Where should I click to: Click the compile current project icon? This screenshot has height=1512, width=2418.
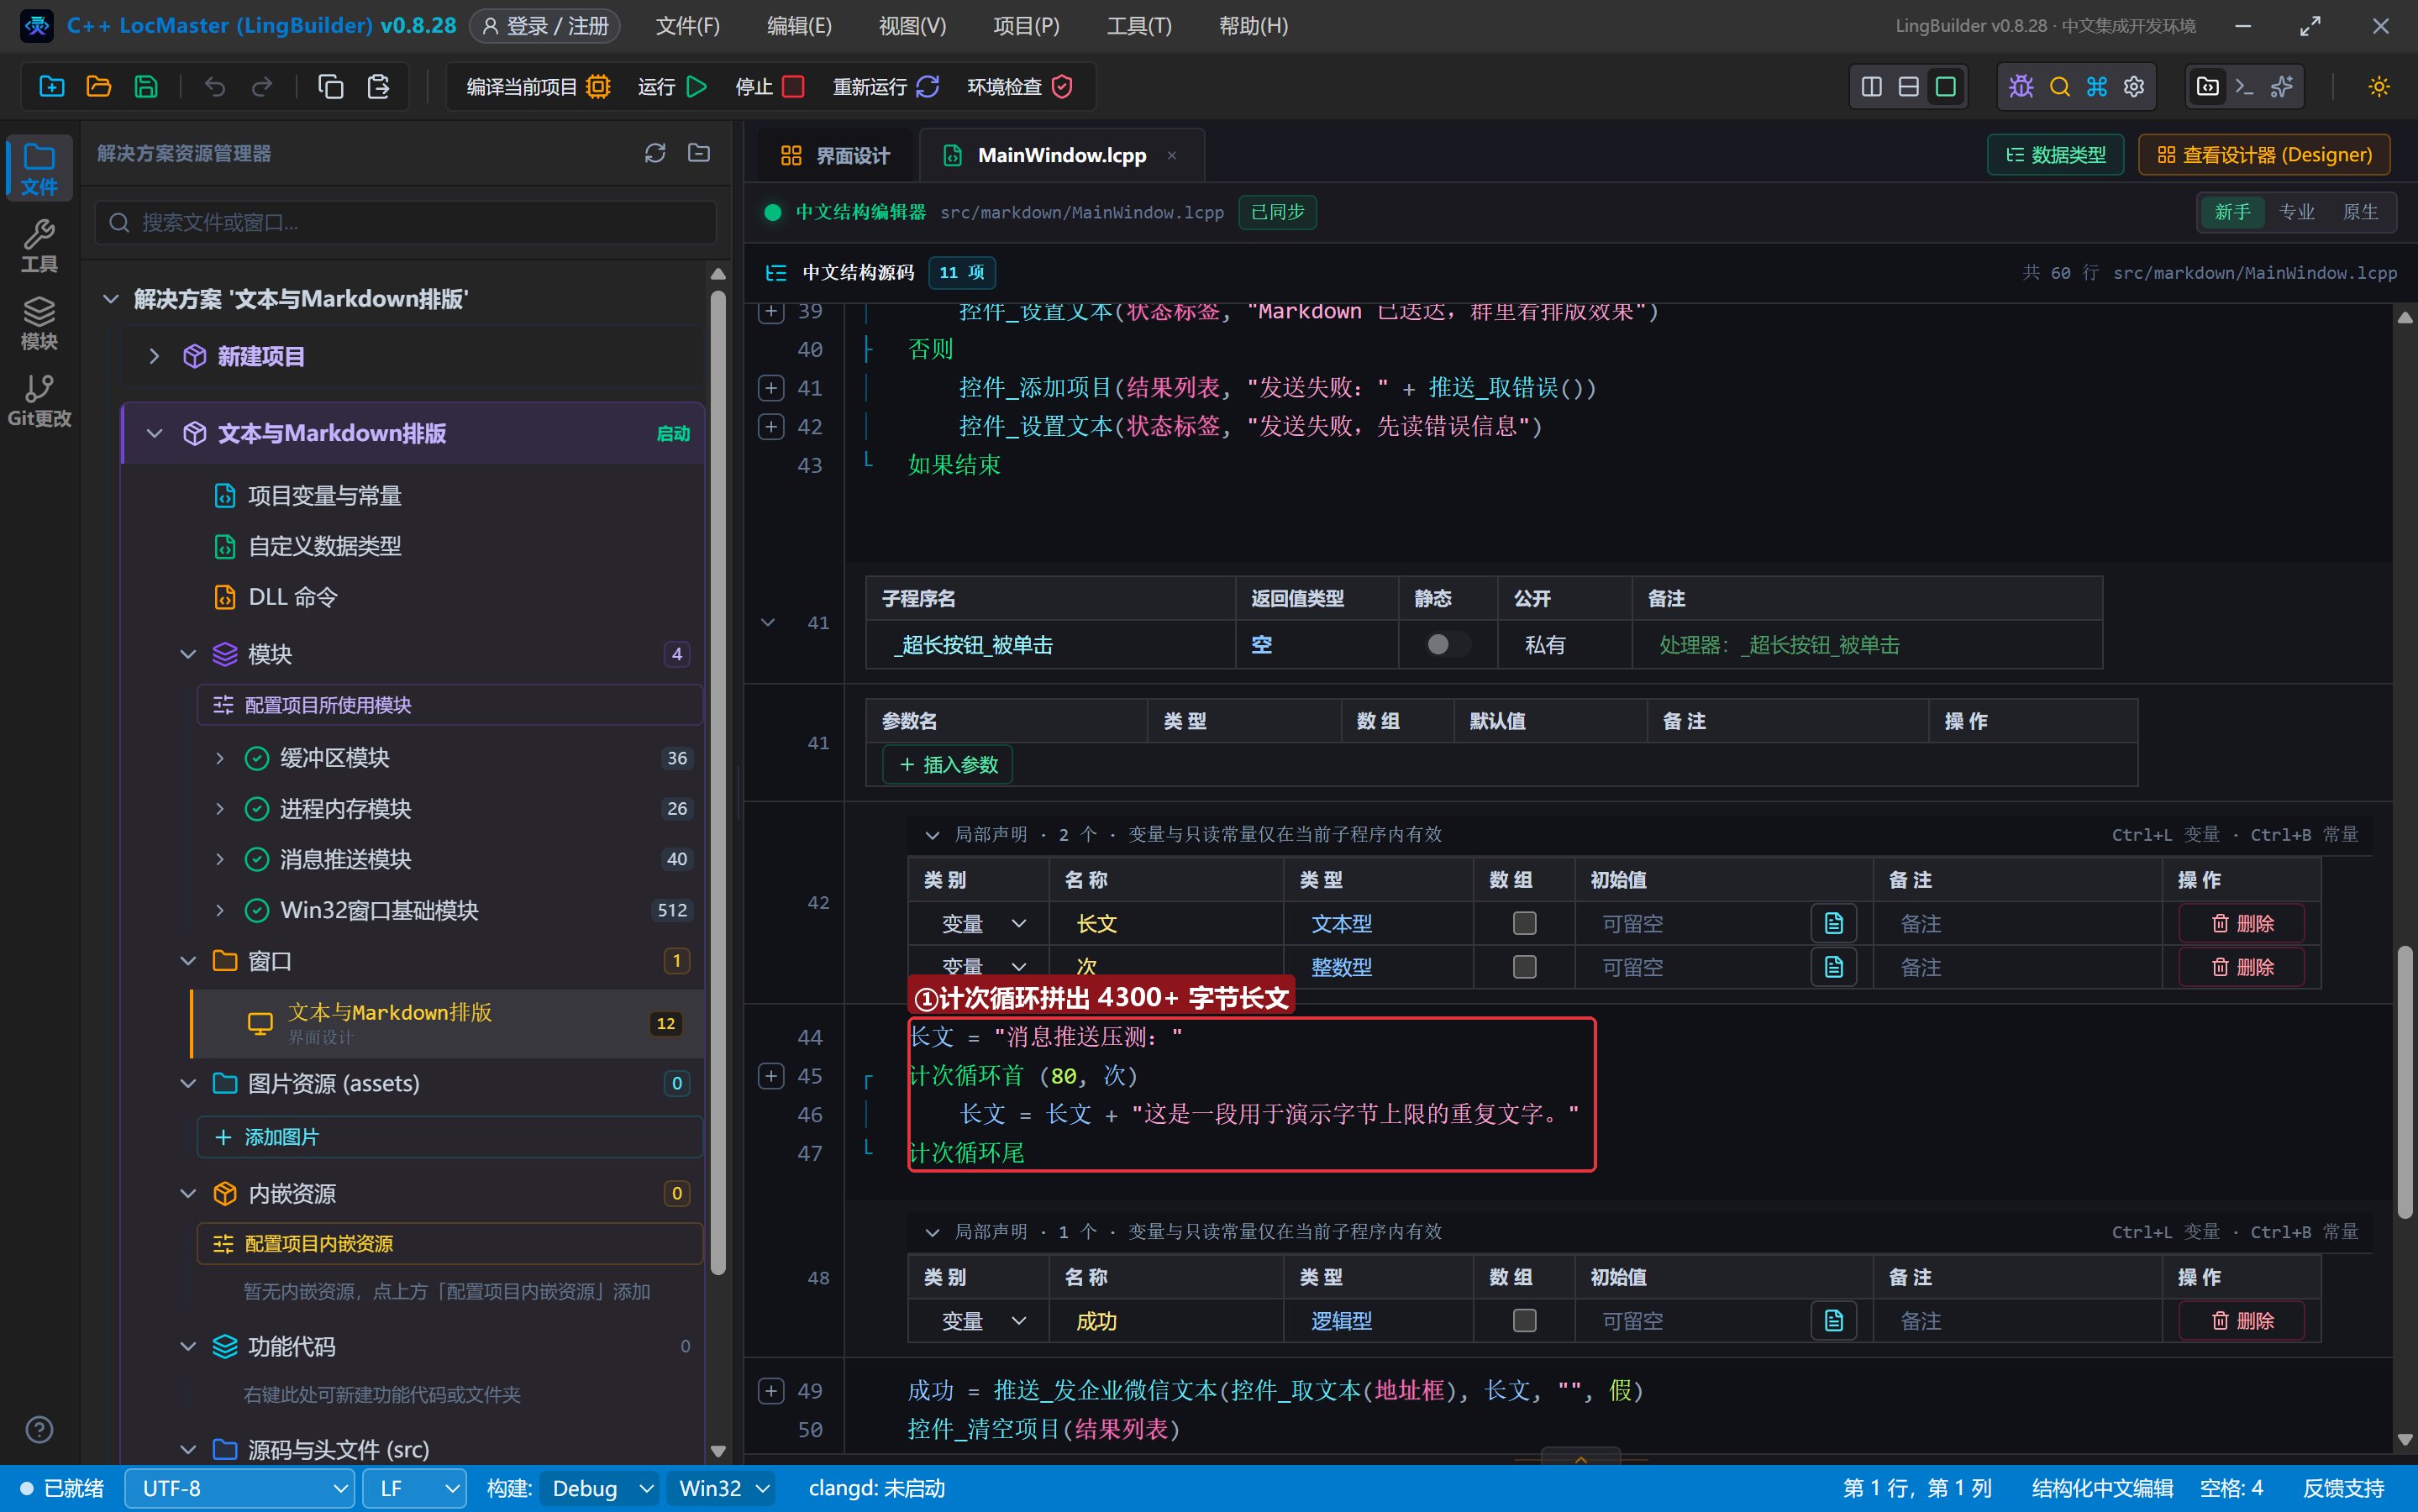[x=598, y=87]
